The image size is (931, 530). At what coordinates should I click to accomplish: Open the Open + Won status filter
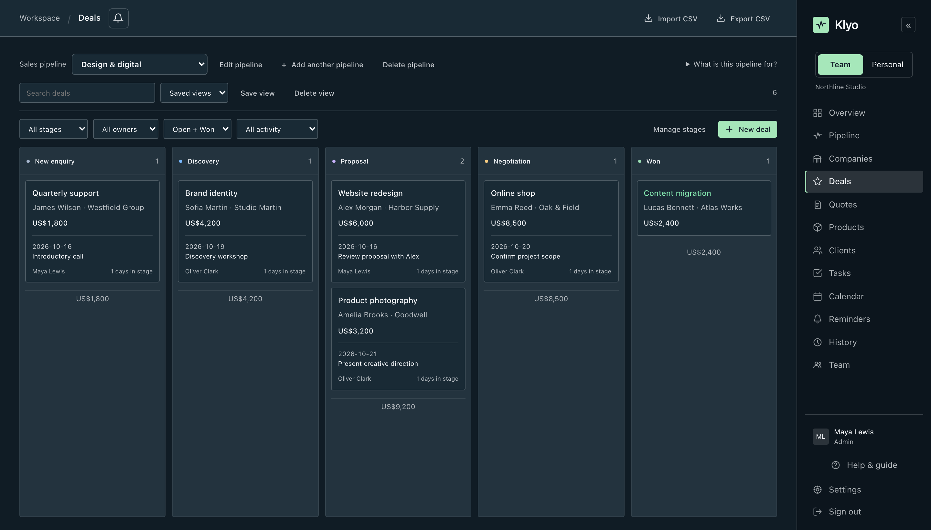pyautogui.click(x=197, y=129)
